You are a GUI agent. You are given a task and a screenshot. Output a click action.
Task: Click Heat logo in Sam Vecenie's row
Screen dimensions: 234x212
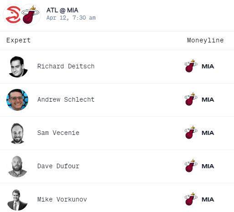[191, 132]
